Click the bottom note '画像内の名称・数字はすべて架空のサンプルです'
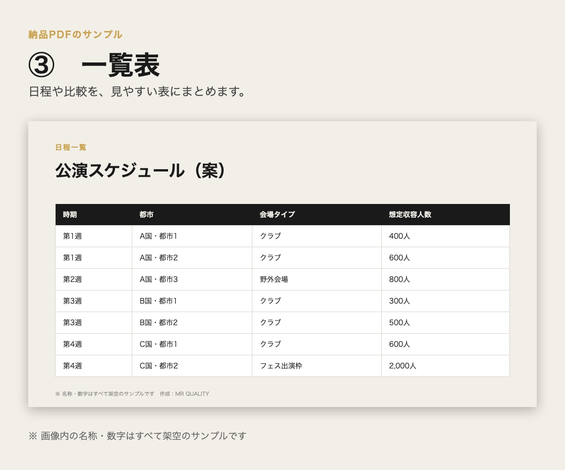Viewport: 565px width, 470px height. (x=144, y=436)
